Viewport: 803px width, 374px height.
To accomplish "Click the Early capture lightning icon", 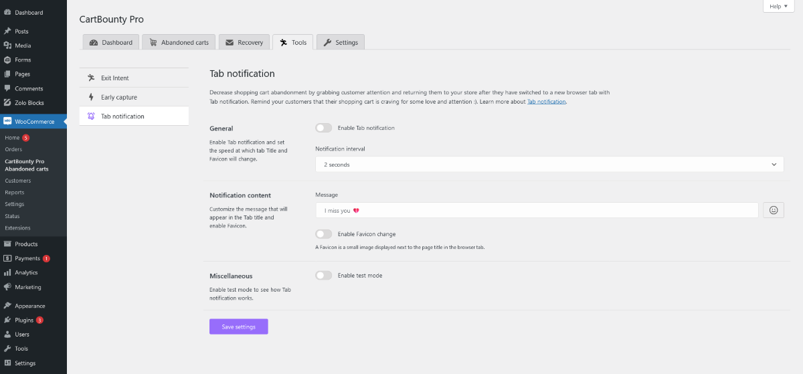I will [91, 97].
